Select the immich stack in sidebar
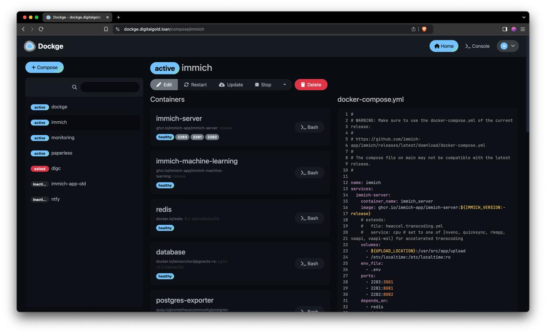The image size is (546, 334). 84,122
